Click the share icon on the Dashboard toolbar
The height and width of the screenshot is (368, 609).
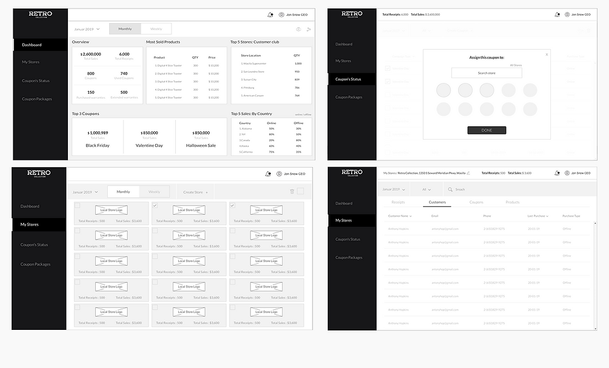(309, 29)
